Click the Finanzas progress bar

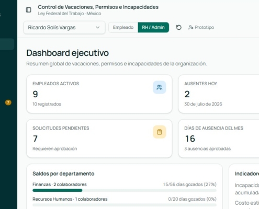pos(125,190)
